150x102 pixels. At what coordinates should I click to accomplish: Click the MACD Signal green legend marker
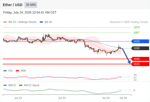21,85
